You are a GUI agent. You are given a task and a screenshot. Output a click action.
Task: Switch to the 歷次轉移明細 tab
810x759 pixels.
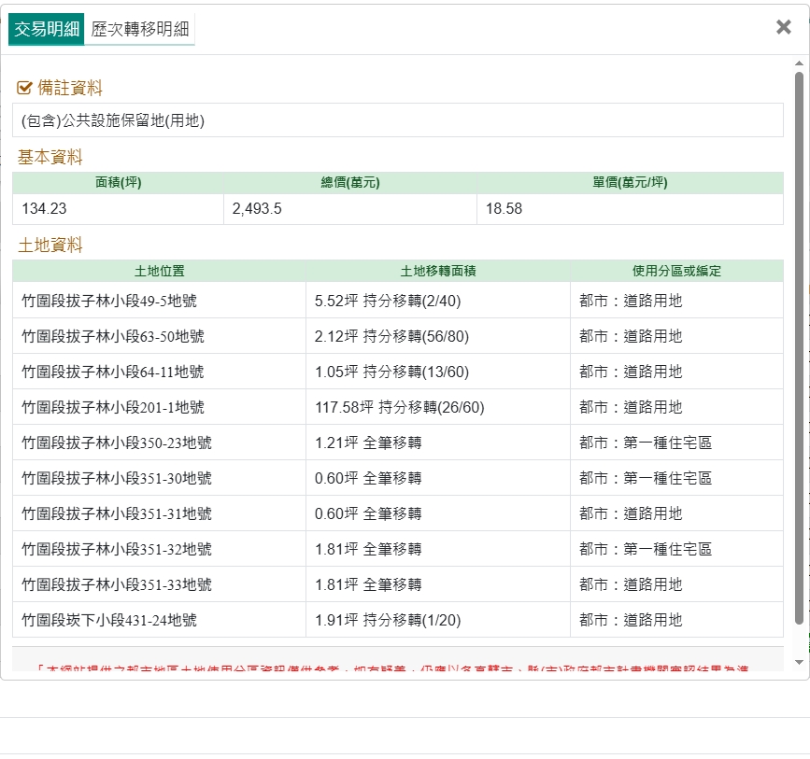click(x=140, y=30)
